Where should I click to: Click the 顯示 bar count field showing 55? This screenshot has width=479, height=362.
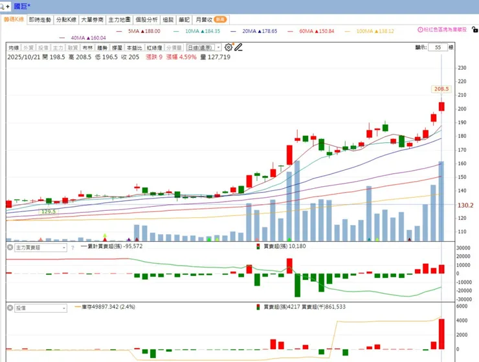[438, 47]
